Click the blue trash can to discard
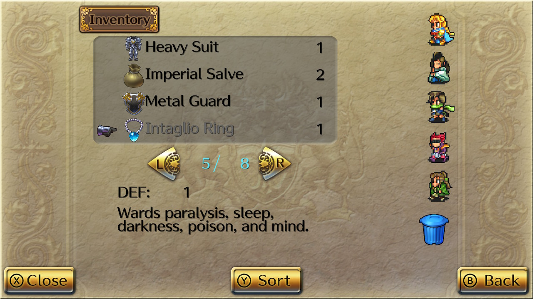The width and height of the screenshot is (533, 299). pyautogui.click(x=434, y=229)
